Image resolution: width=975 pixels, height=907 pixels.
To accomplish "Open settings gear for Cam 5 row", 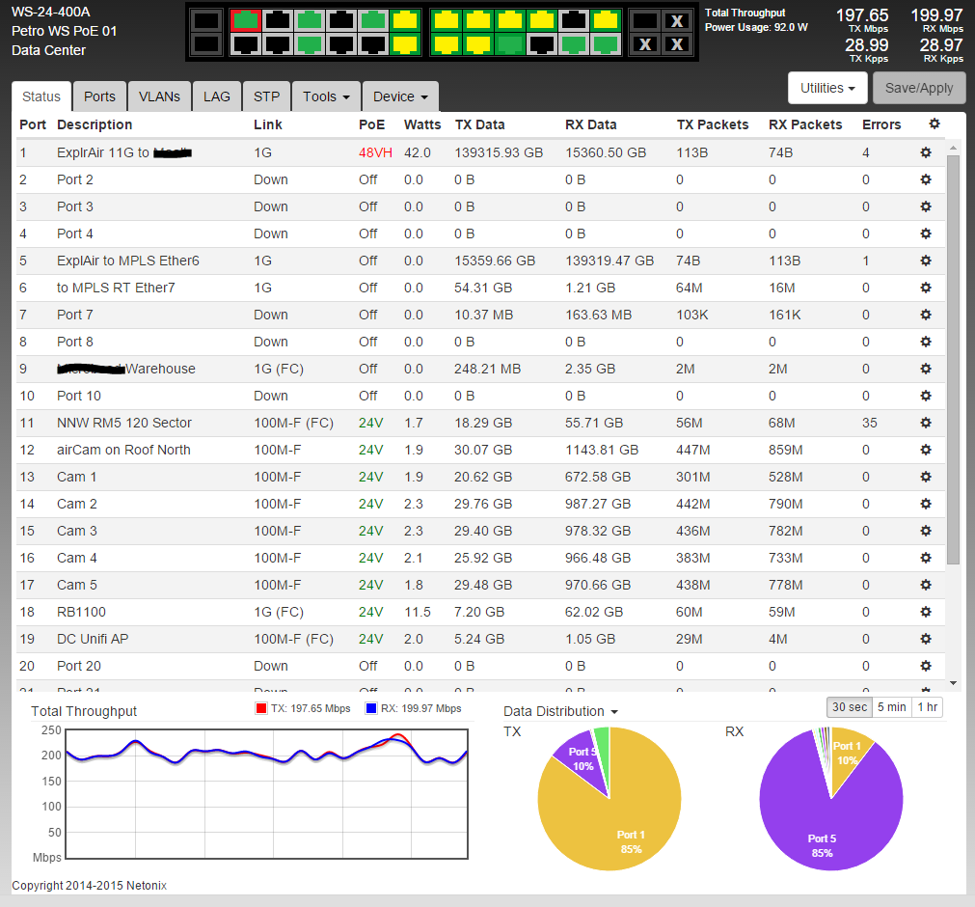I will point(925,585).
